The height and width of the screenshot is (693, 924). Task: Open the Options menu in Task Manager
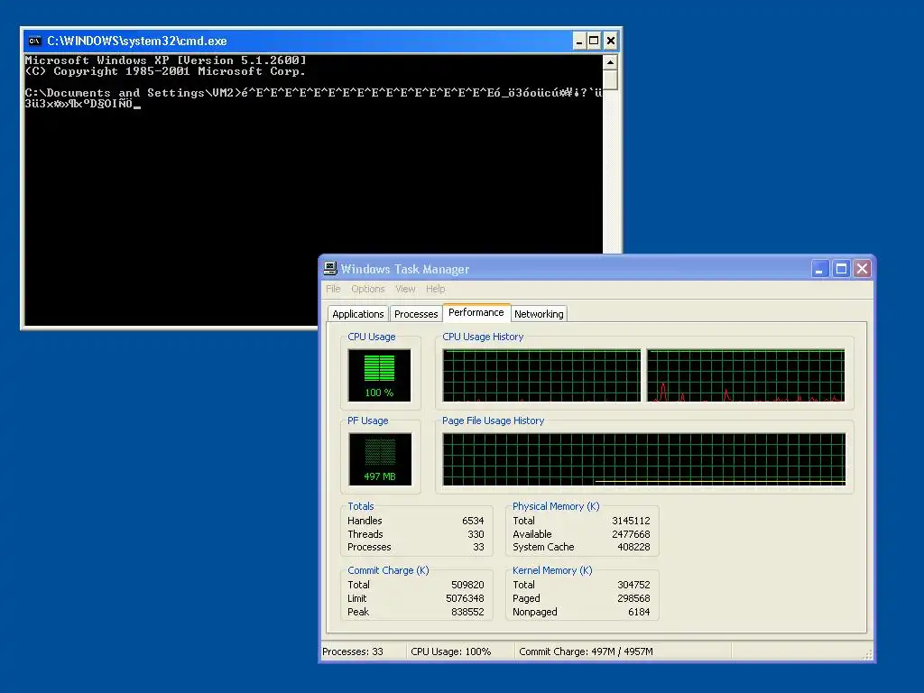pyautogui.click(x=368, y=289)
